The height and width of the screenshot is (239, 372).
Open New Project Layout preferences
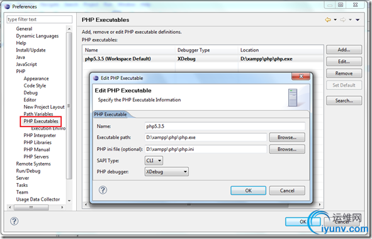click(44, 107)
